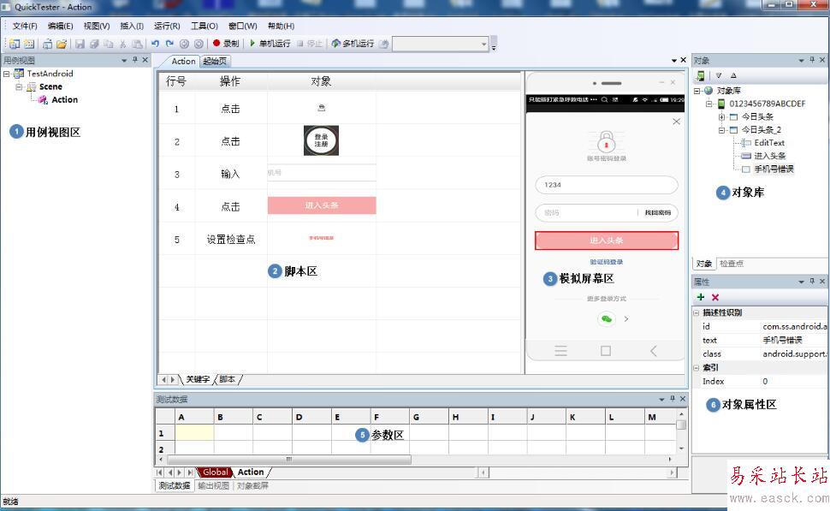The height and width of the screenshot is (511, 830).
Task: Launch multi-device run via 多机运行
Action: [x=353, y=44]
